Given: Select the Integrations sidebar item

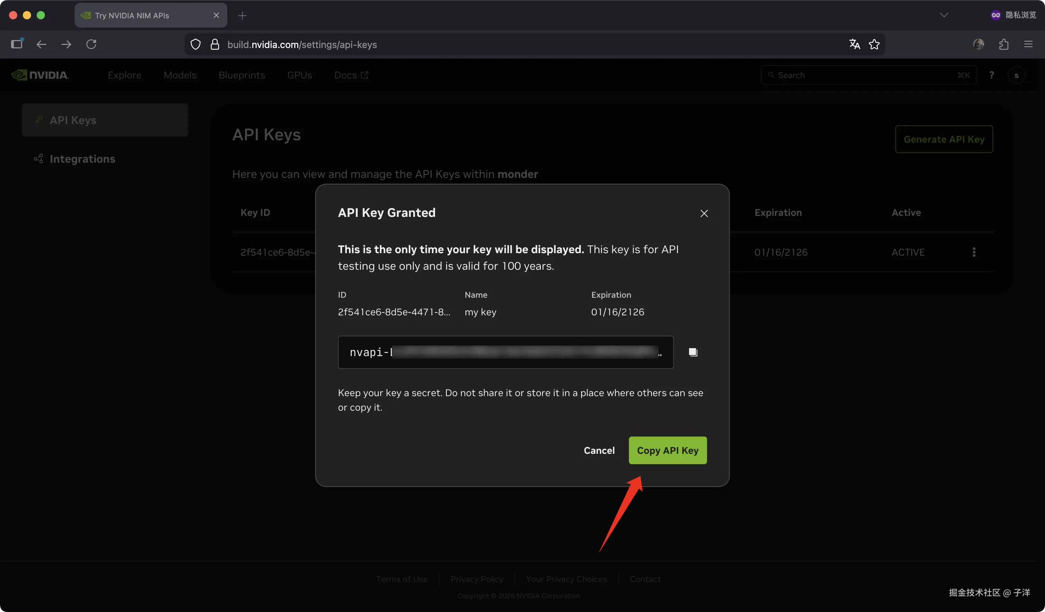Looking at the screenshot, I should [82, 159].
